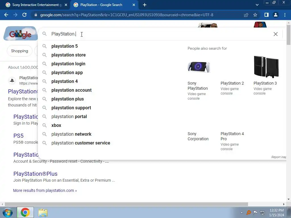291x218 pixels.
Task: Share this page icon in address bar
Action: point(246,15)
